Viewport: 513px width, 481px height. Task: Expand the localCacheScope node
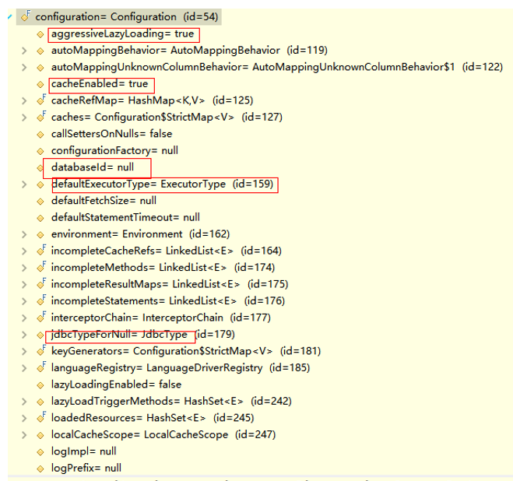[24, 434]
